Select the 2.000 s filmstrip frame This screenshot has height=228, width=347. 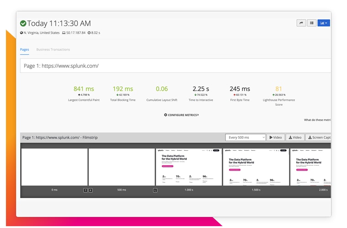(311, 167)
